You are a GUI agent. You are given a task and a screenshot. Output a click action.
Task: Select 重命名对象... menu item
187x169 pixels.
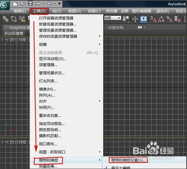click(67, 116)
